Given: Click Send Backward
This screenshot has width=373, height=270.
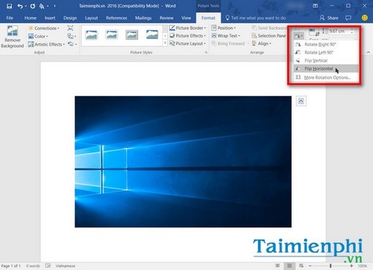Looking at the screenshot, I should (269, 28).
